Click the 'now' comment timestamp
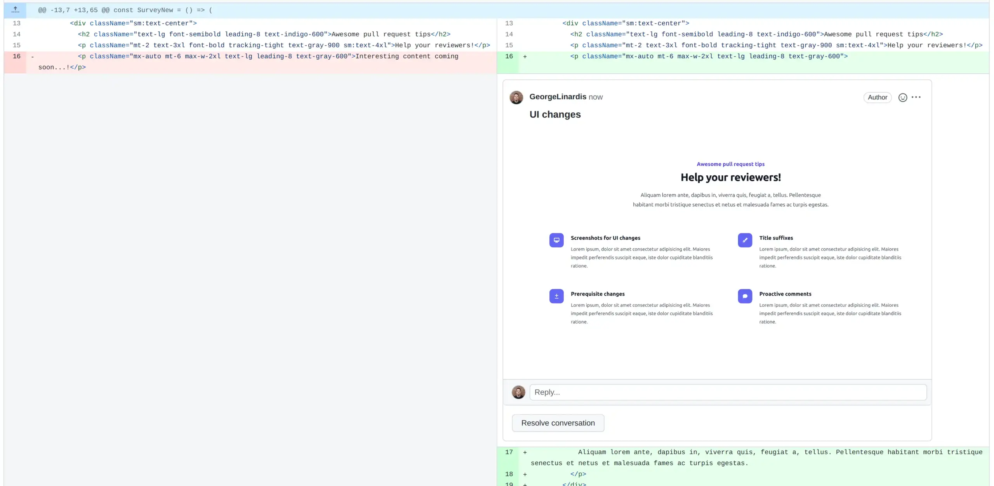This screenshot has width=994, height=486. (x=596, y=97)
